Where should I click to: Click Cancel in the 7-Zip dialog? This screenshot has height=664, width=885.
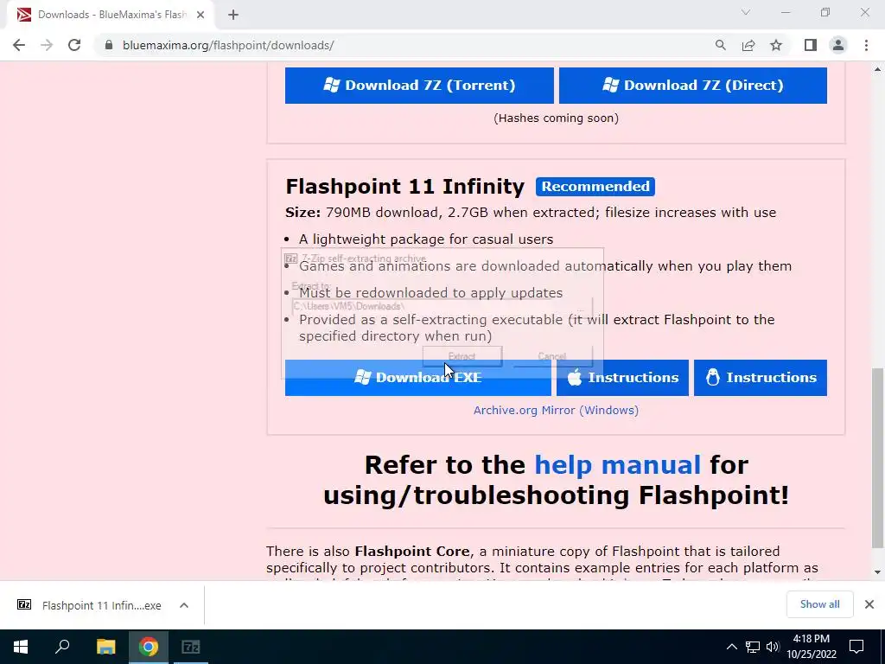(x=552, y=356)
